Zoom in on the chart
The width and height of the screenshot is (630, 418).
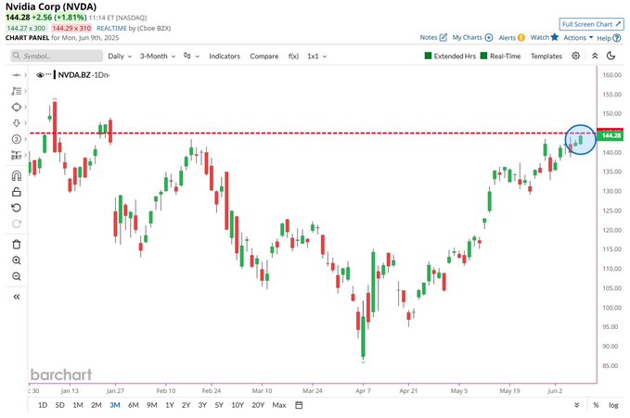[x=17, y=260]
